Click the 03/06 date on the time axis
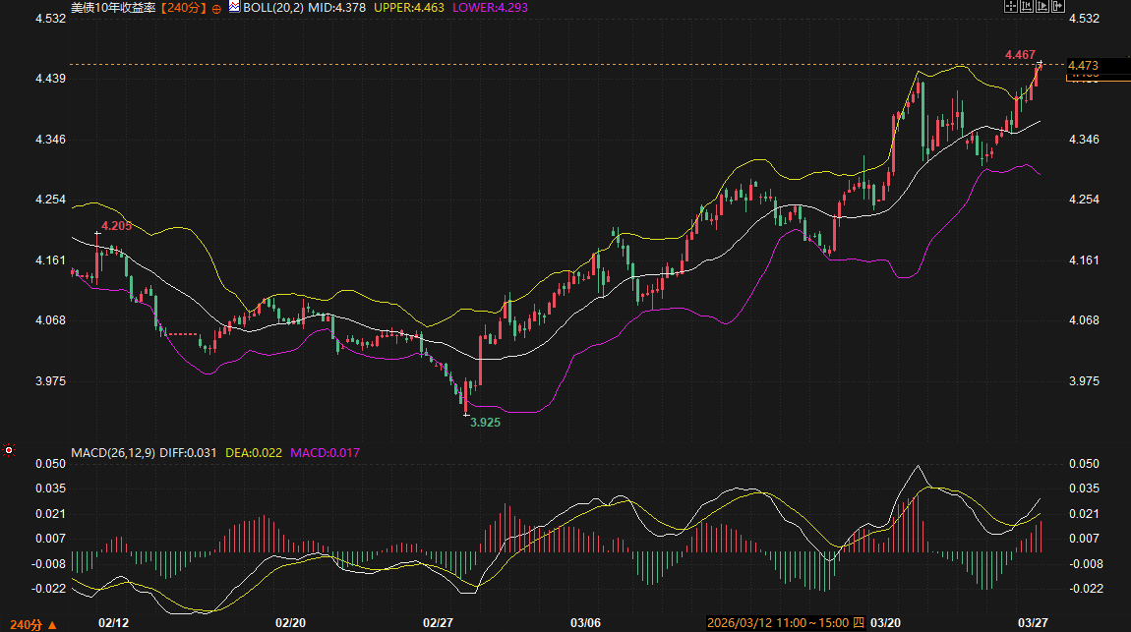This screenshot has height=632, width=1131. point(585,623)
